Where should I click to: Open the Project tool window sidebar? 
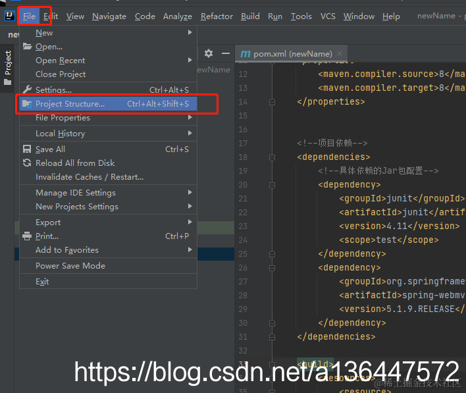tap(7, 68)
